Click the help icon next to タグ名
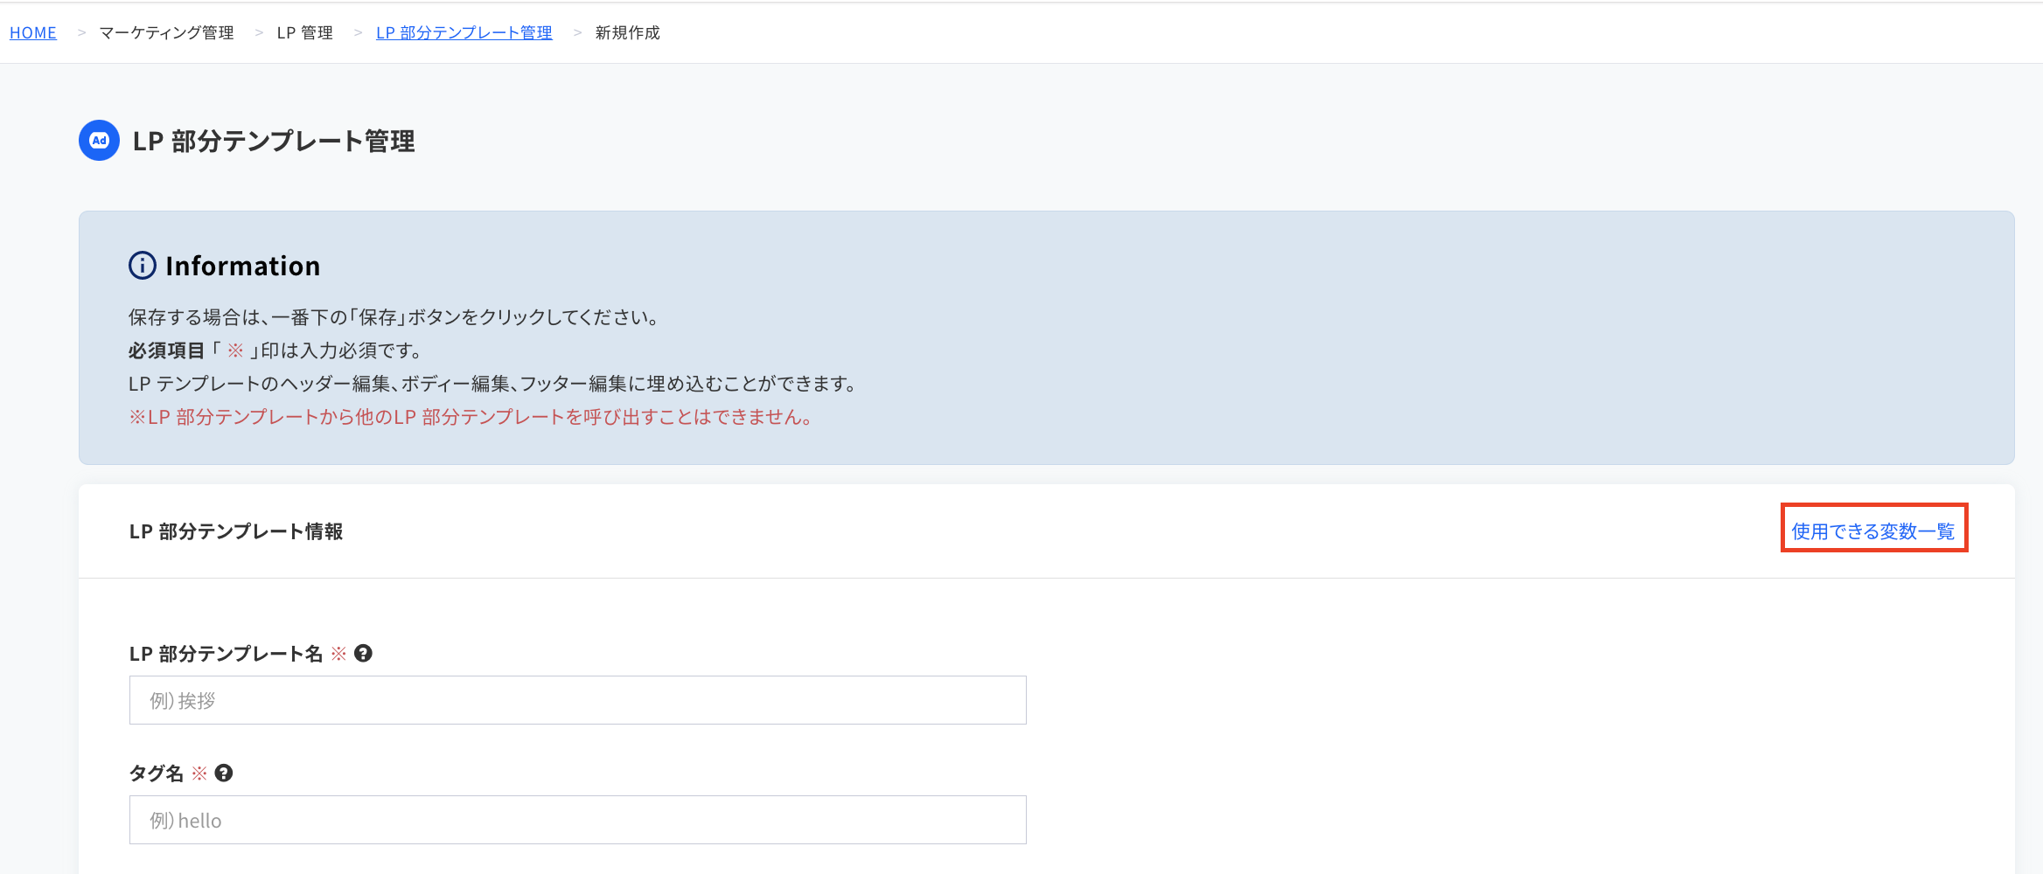This screenshot has height=874, width=2043. tap(224, 773)
